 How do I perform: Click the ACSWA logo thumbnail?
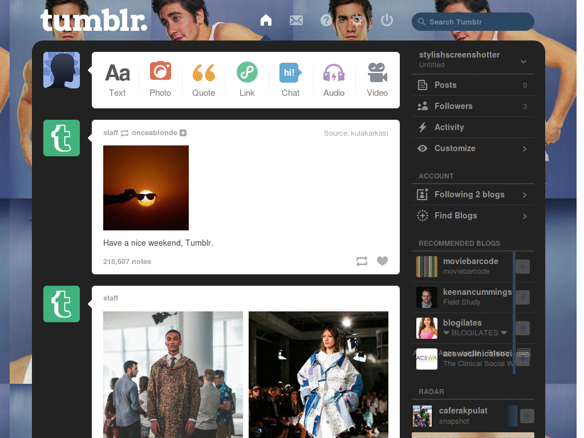pyautogui.click(x=427, y=359)
